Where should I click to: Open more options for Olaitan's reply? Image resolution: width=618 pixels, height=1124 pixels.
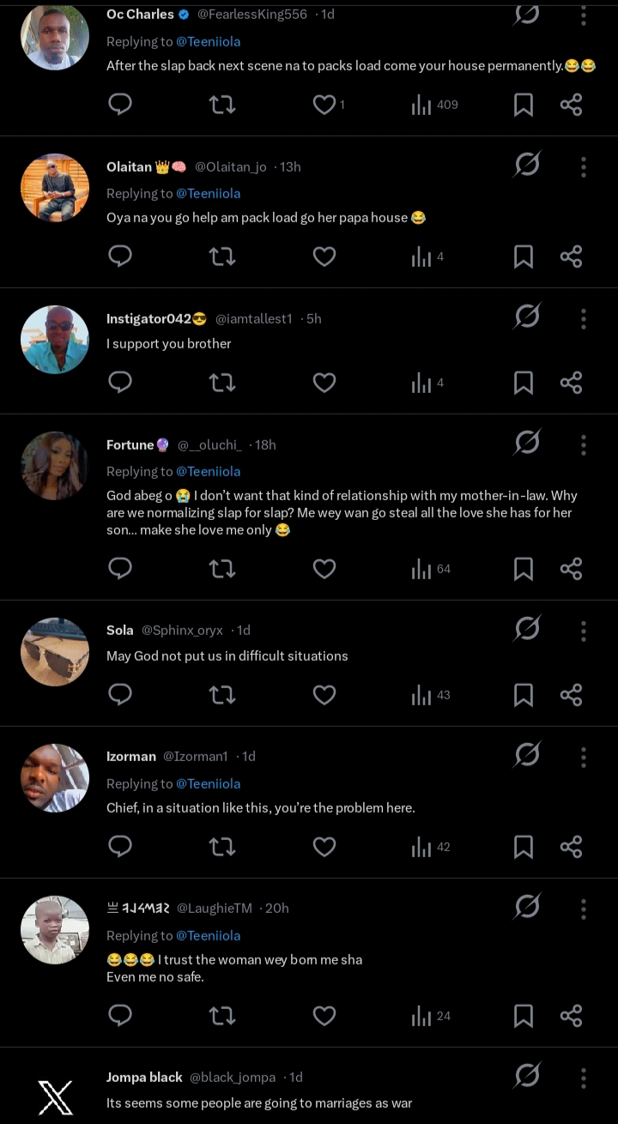click(x=583, y=166)
